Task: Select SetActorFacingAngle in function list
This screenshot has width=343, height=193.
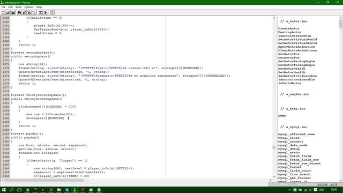Action: pyautogui.click(x=296, y=61)
